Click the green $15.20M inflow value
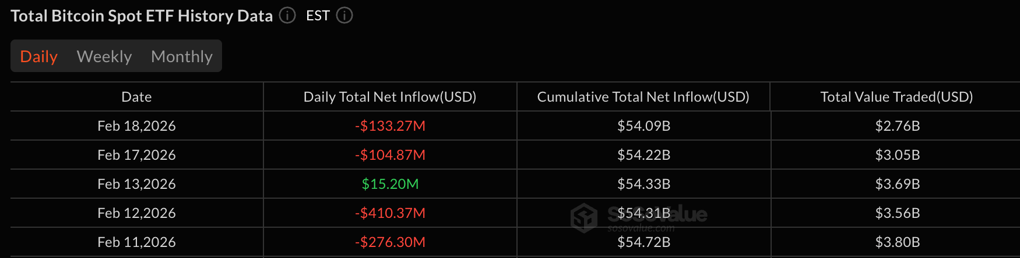 [x=390, y=184]
